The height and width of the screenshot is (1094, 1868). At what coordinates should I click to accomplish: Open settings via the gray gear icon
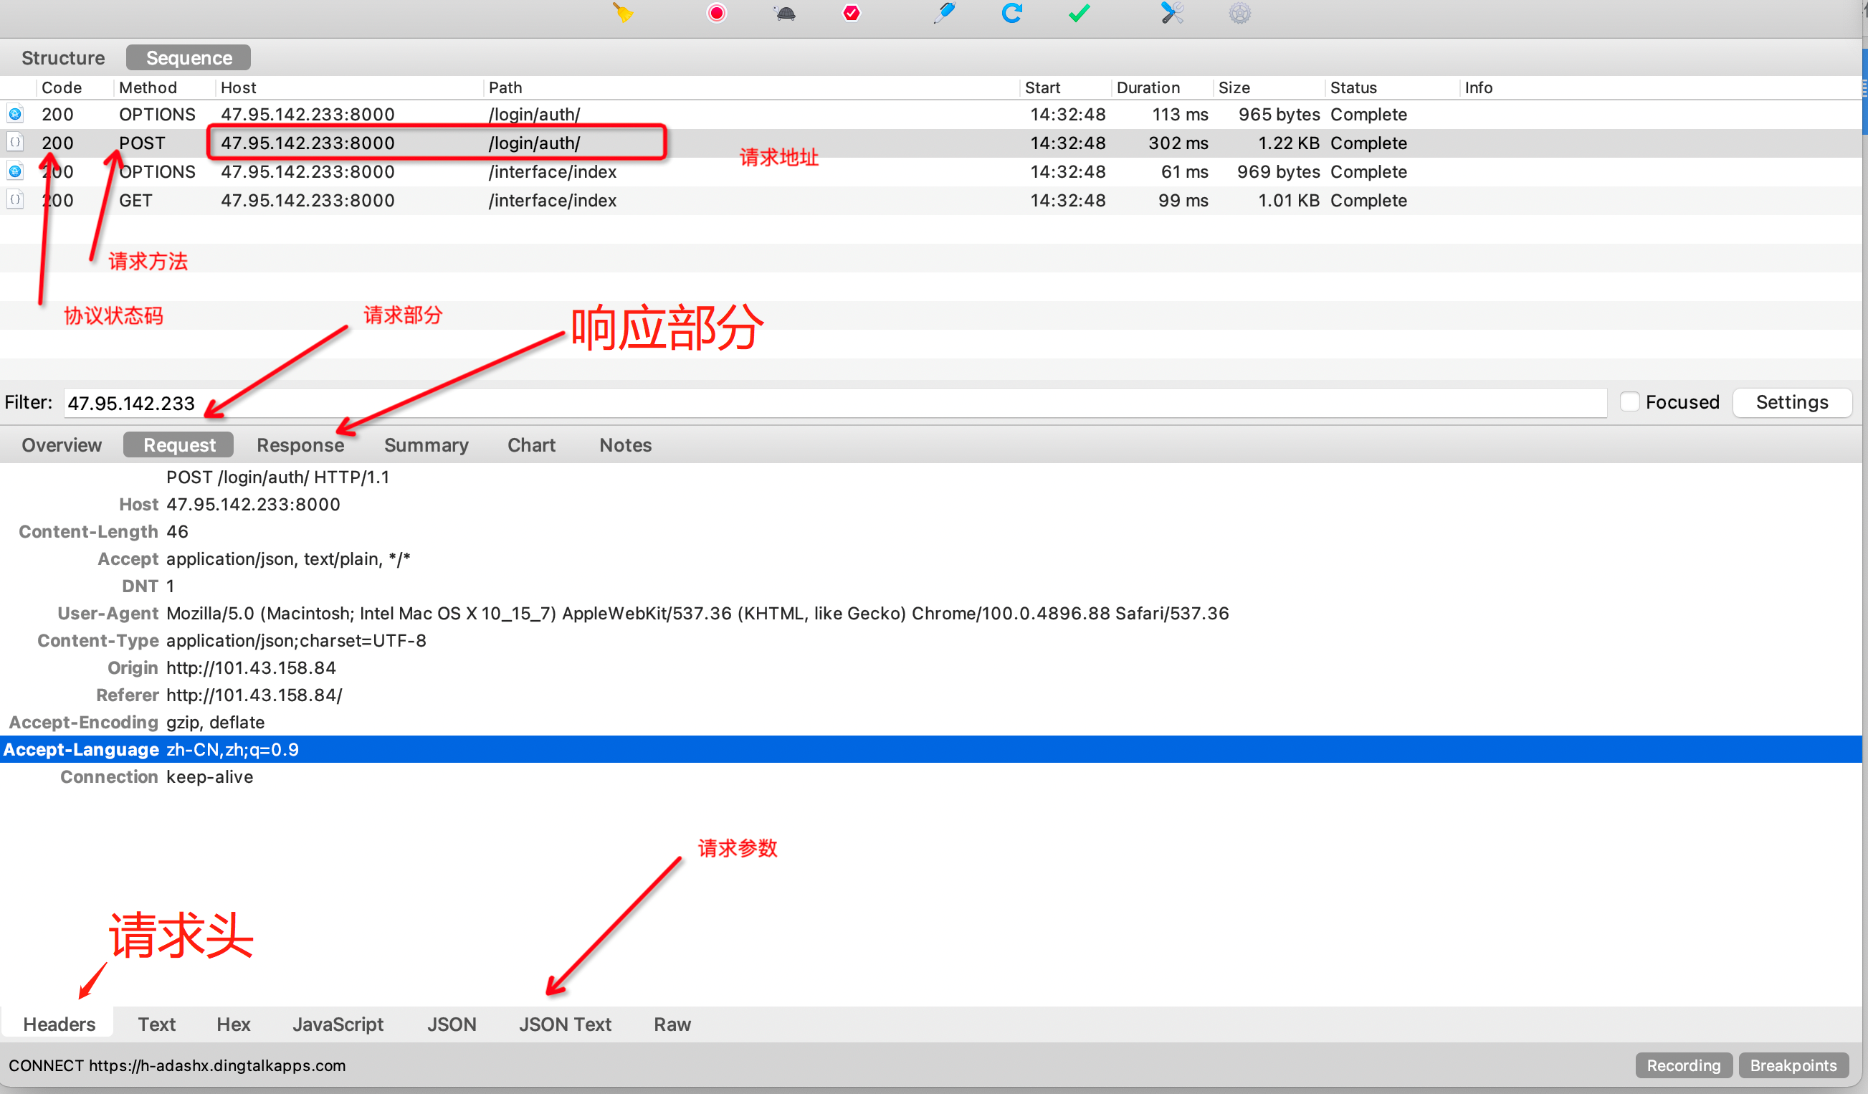pos(1239,14)
